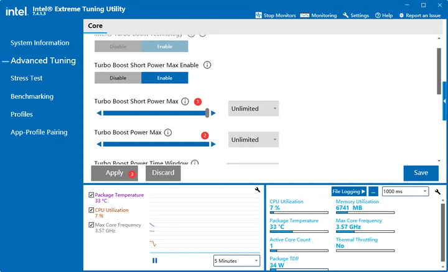This screenshot has height=272, width=448.
Task: Open Profiles section
Action: click(22, 114)
